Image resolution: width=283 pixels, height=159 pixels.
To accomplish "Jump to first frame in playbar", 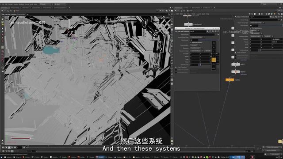I will (x=3, y=147).
